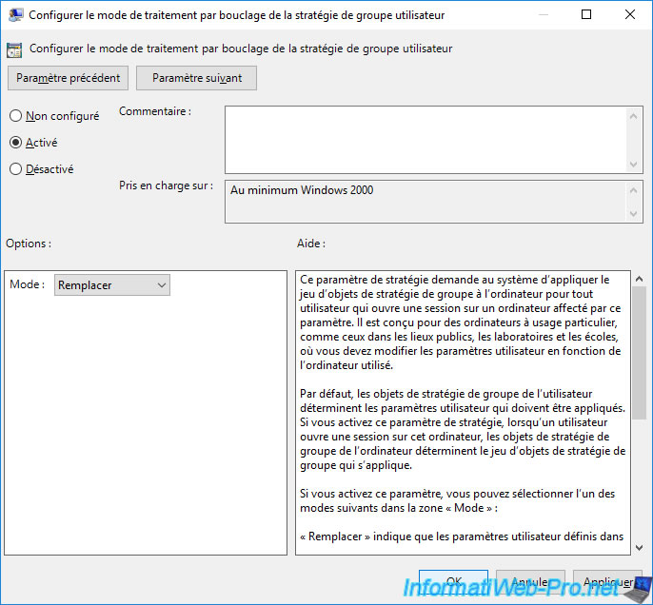Click the 'Pris en charge sur' scroll up arrow
Viewport: 653px width, 605px height.
click(635, 188)
